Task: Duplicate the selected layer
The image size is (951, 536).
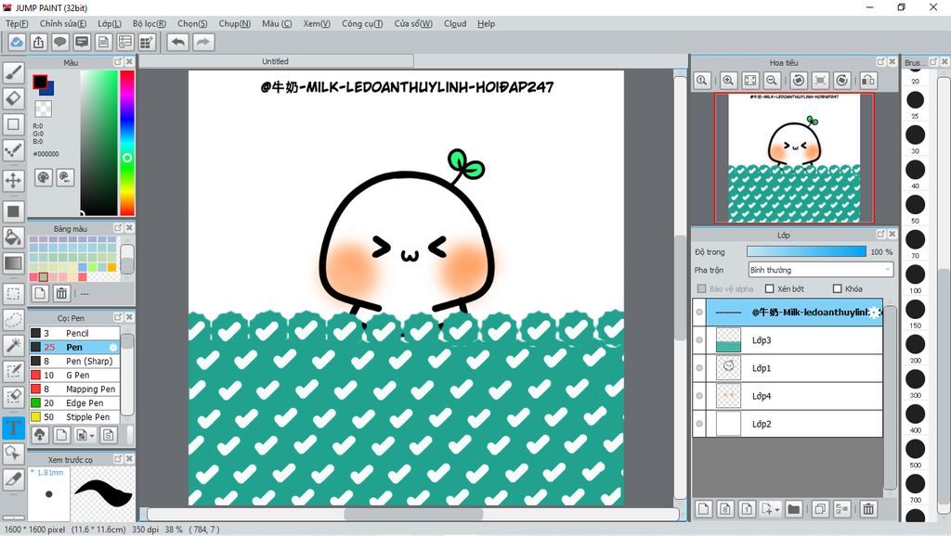Action: pos(819,509)
